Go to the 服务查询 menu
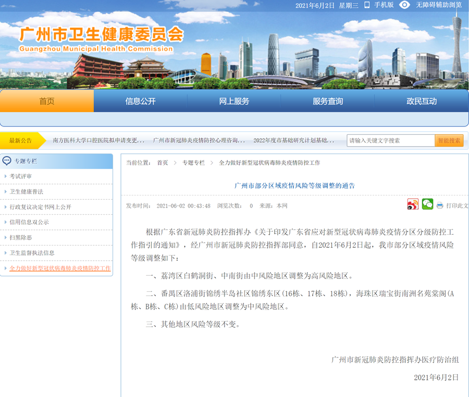The image size is (469, 397). coord(328,101)
